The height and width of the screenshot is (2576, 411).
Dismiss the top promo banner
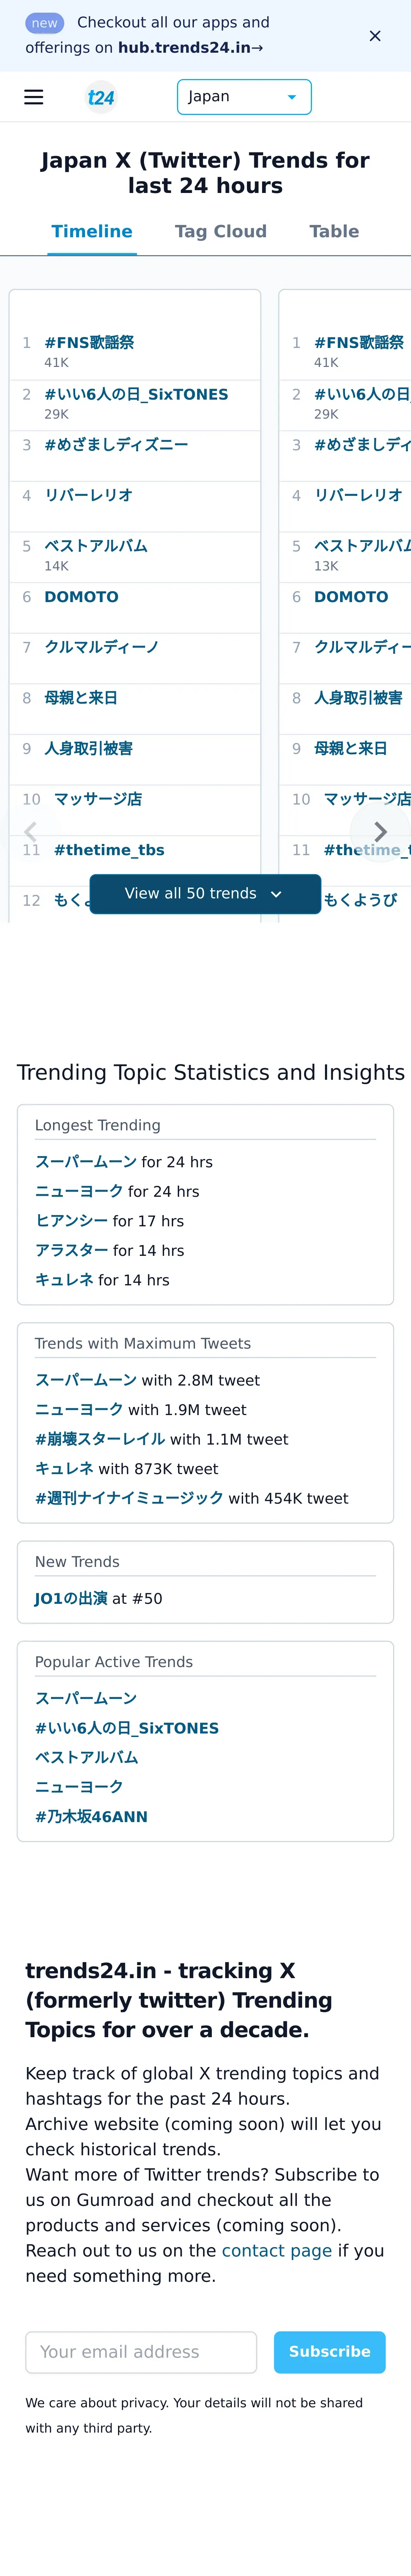[x=375, y=36]
